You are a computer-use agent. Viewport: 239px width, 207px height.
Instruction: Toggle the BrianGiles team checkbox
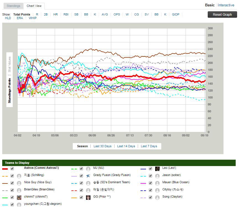pyautogui.click(x=12, y=190)
